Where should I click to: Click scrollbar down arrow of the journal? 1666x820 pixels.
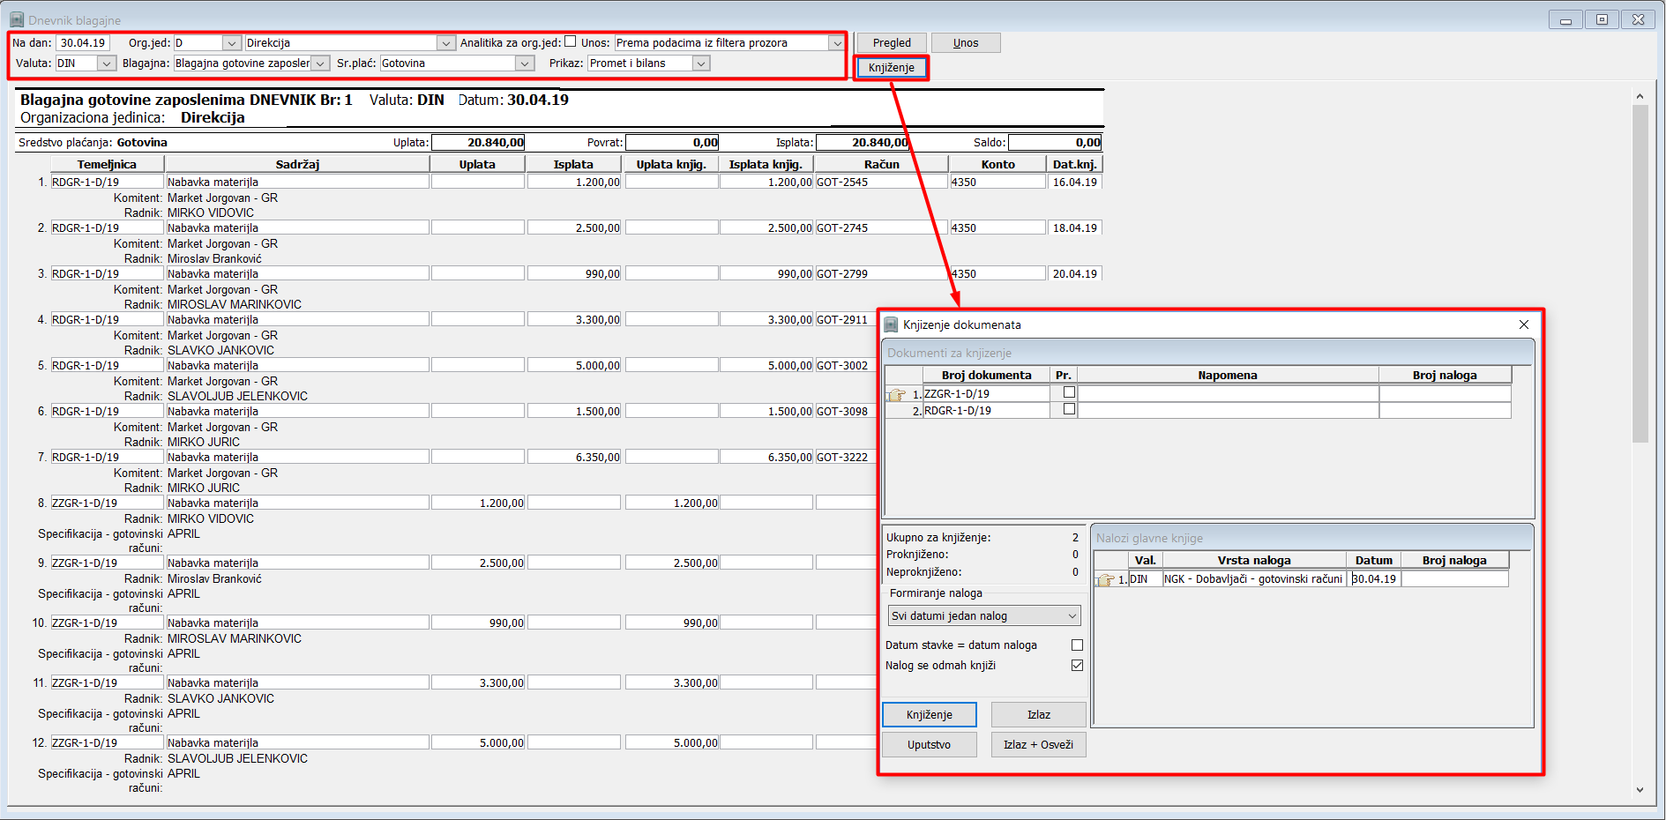click(x=1640, y=790)
